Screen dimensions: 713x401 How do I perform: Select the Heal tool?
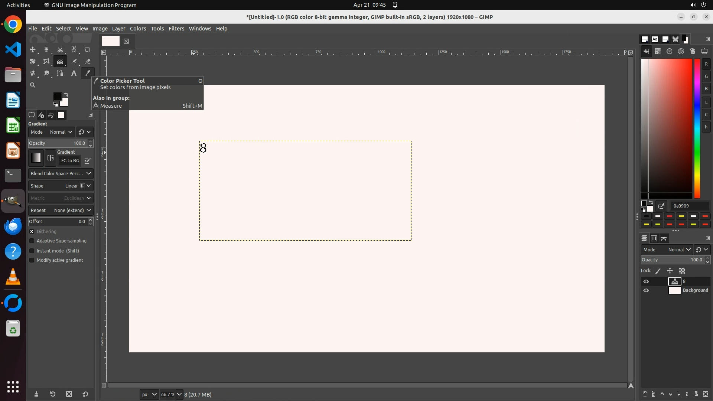click(33, 73)
